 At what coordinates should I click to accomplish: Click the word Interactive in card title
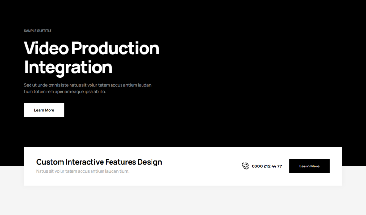tap(84, 162)
